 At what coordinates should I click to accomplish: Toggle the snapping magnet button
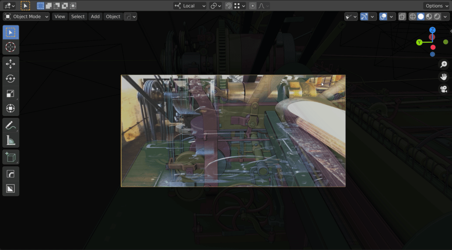coord(229,6)
